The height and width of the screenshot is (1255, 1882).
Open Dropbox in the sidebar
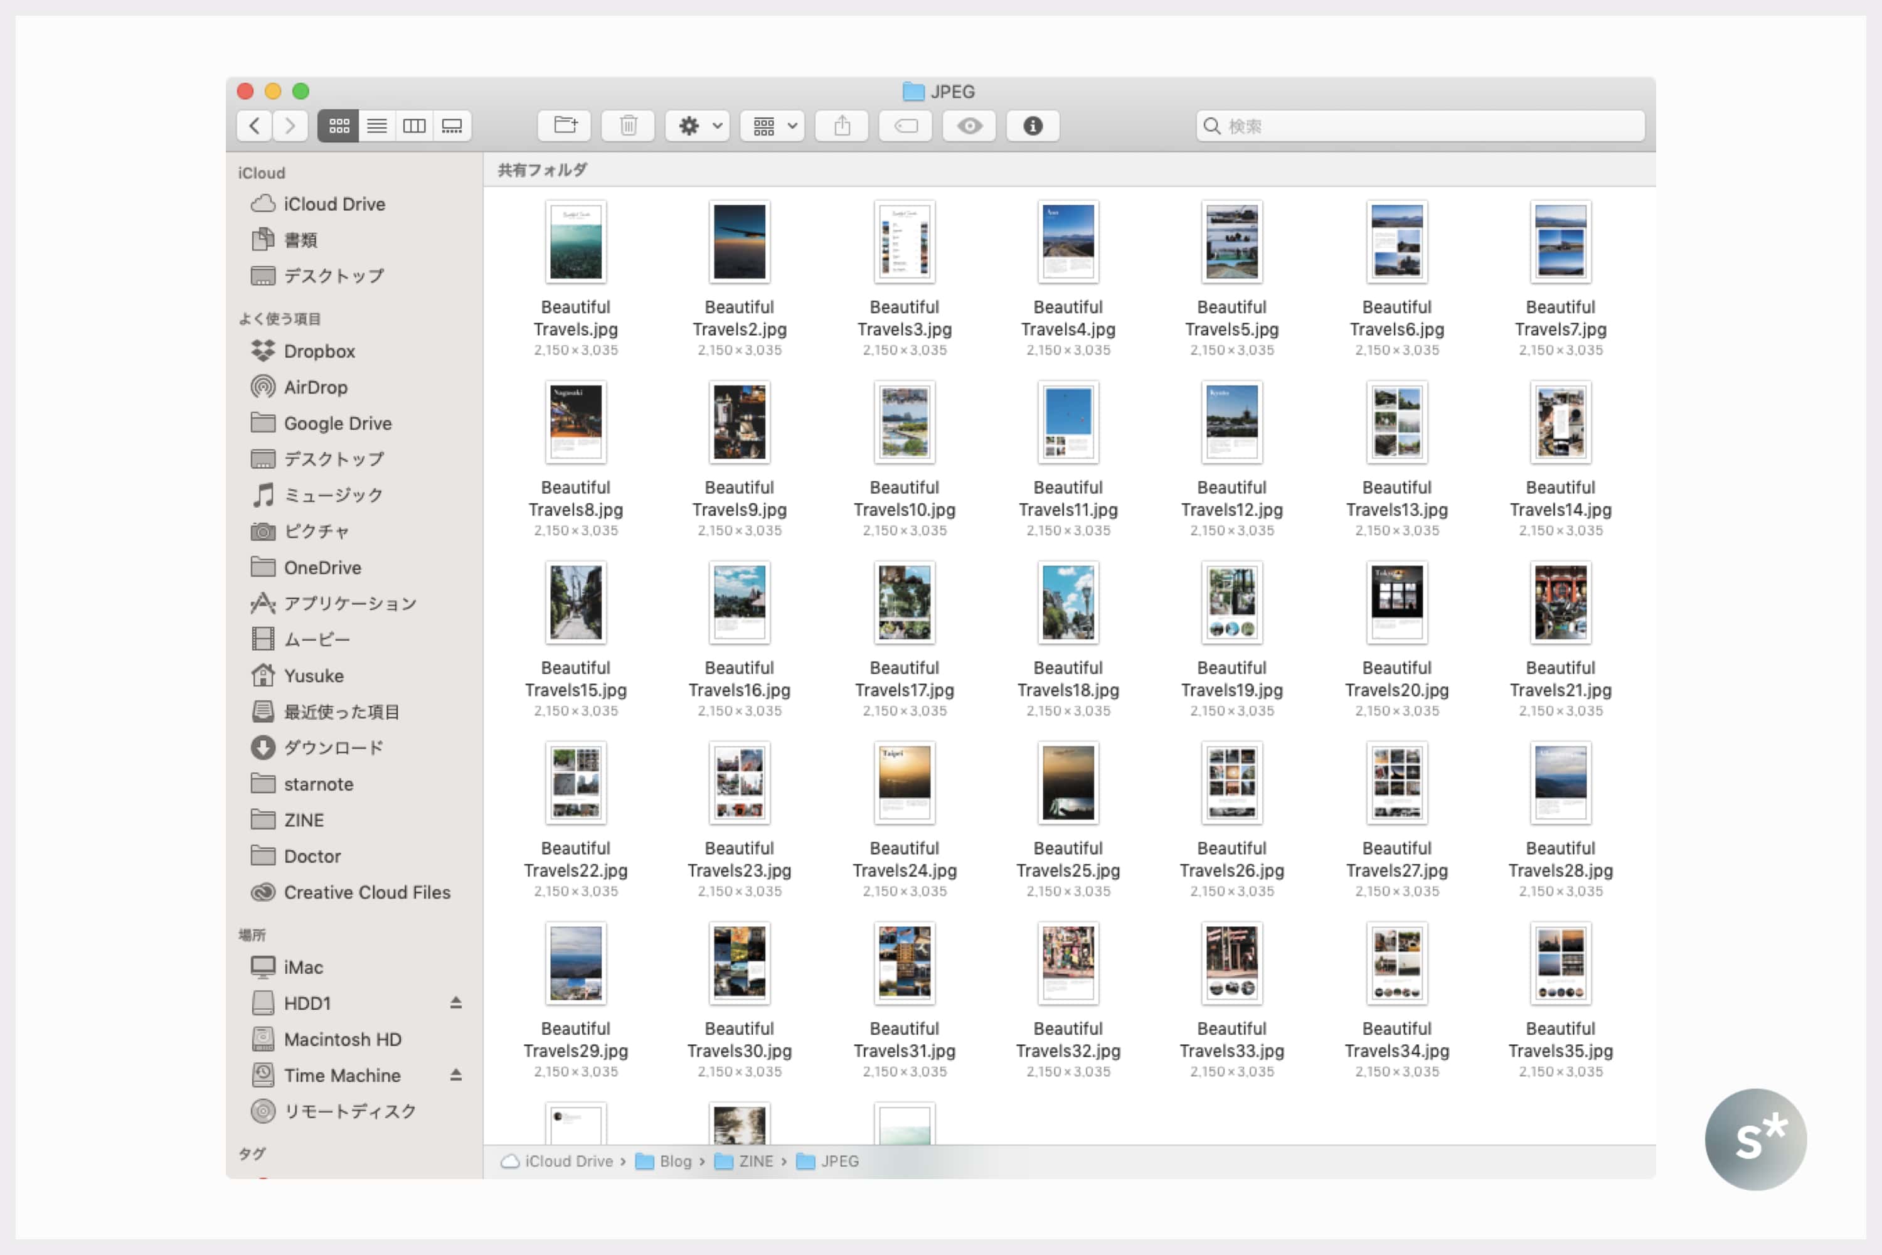tap(319, 351)
